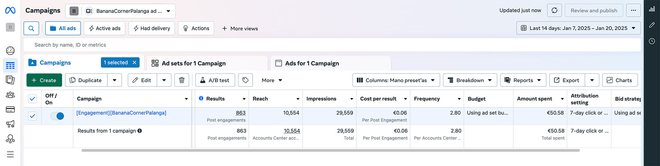Screen dimensions: 660x166
Task: Expand the Duplicate options arrow
Action: click(114, 80)
